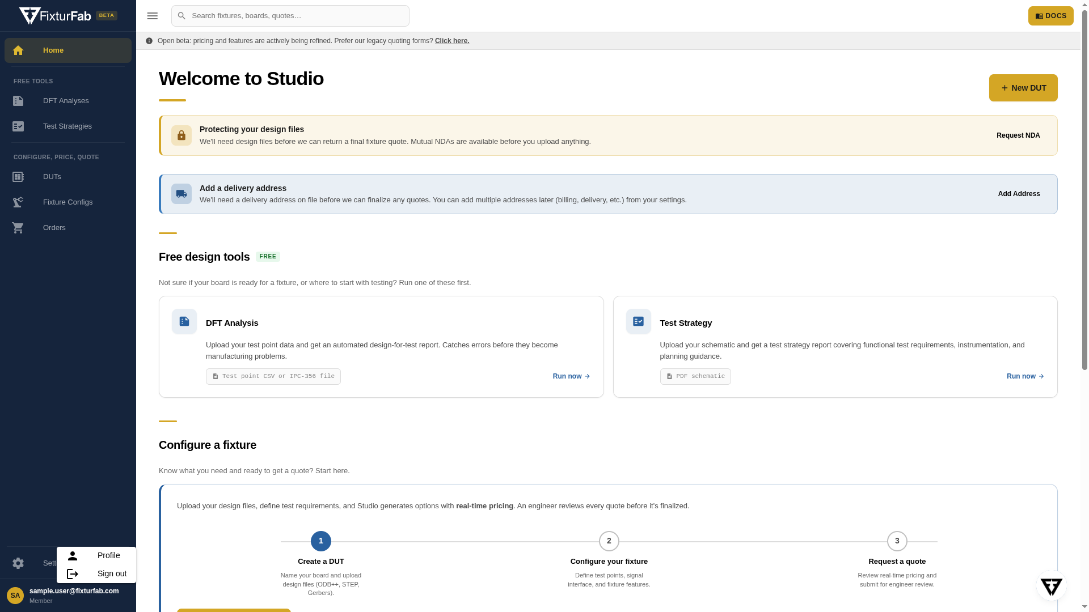Select Sign out from the user menu
This screenshot has height=612, width=1089.
[96, 574]
